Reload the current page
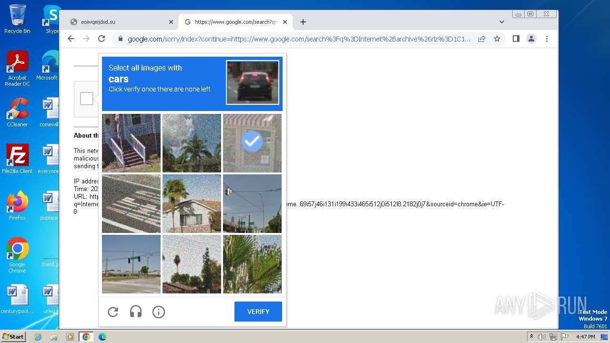This screenshot has width=610, height=343. point(102,39)
